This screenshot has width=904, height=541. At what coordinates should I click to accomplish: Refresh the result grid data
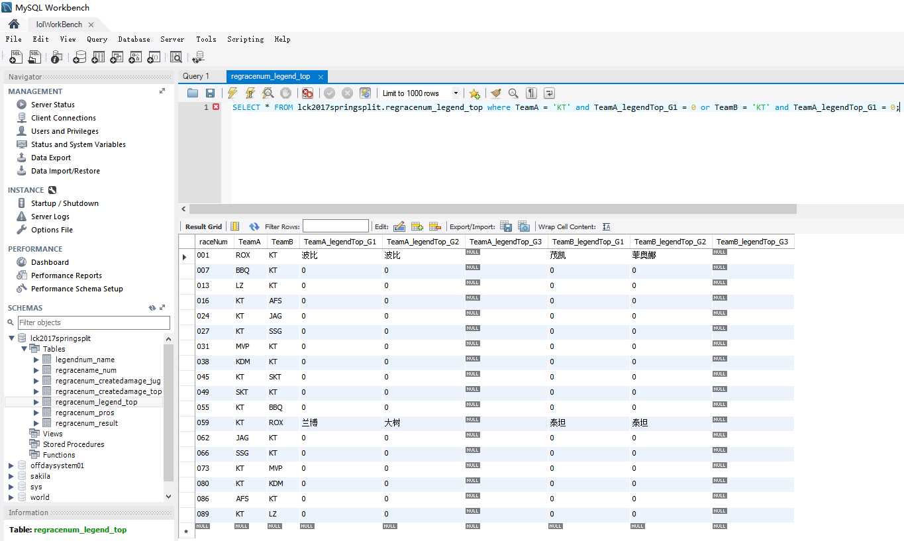click(254, 226)
